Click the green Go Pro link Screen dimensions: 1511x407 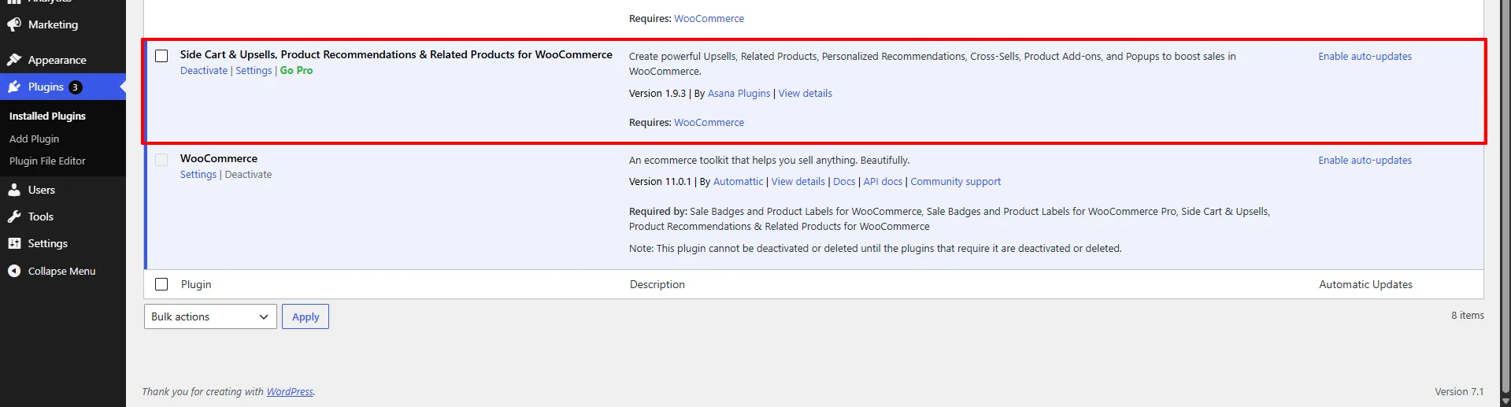(x=296, y=71)
